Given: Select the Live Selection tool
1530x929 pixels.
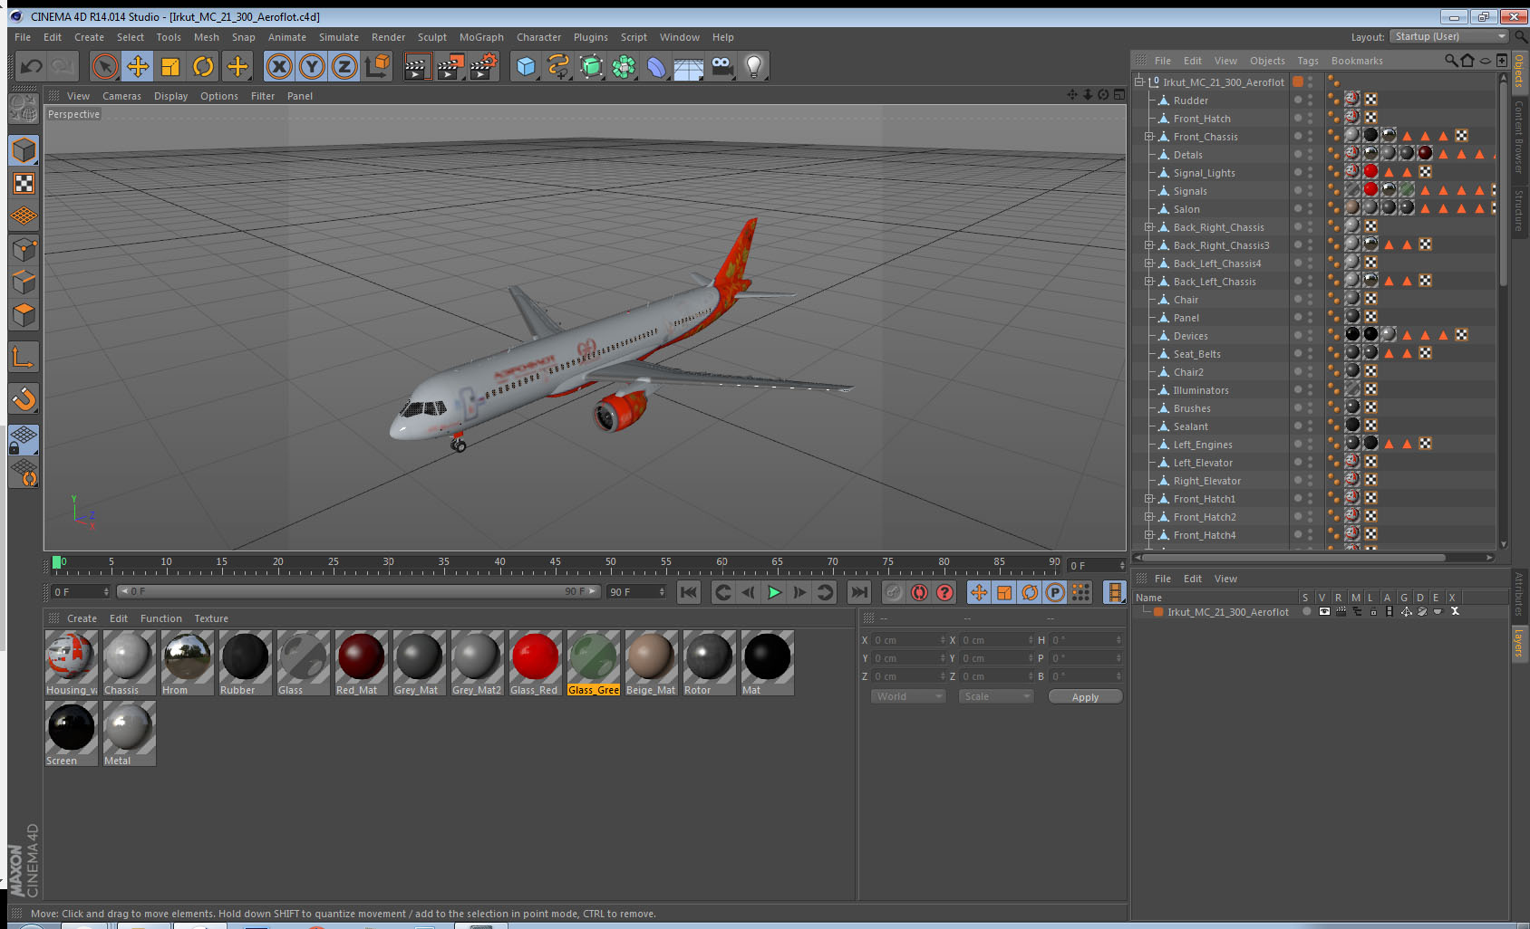Looking at the screenshot, I should [105, 66].
